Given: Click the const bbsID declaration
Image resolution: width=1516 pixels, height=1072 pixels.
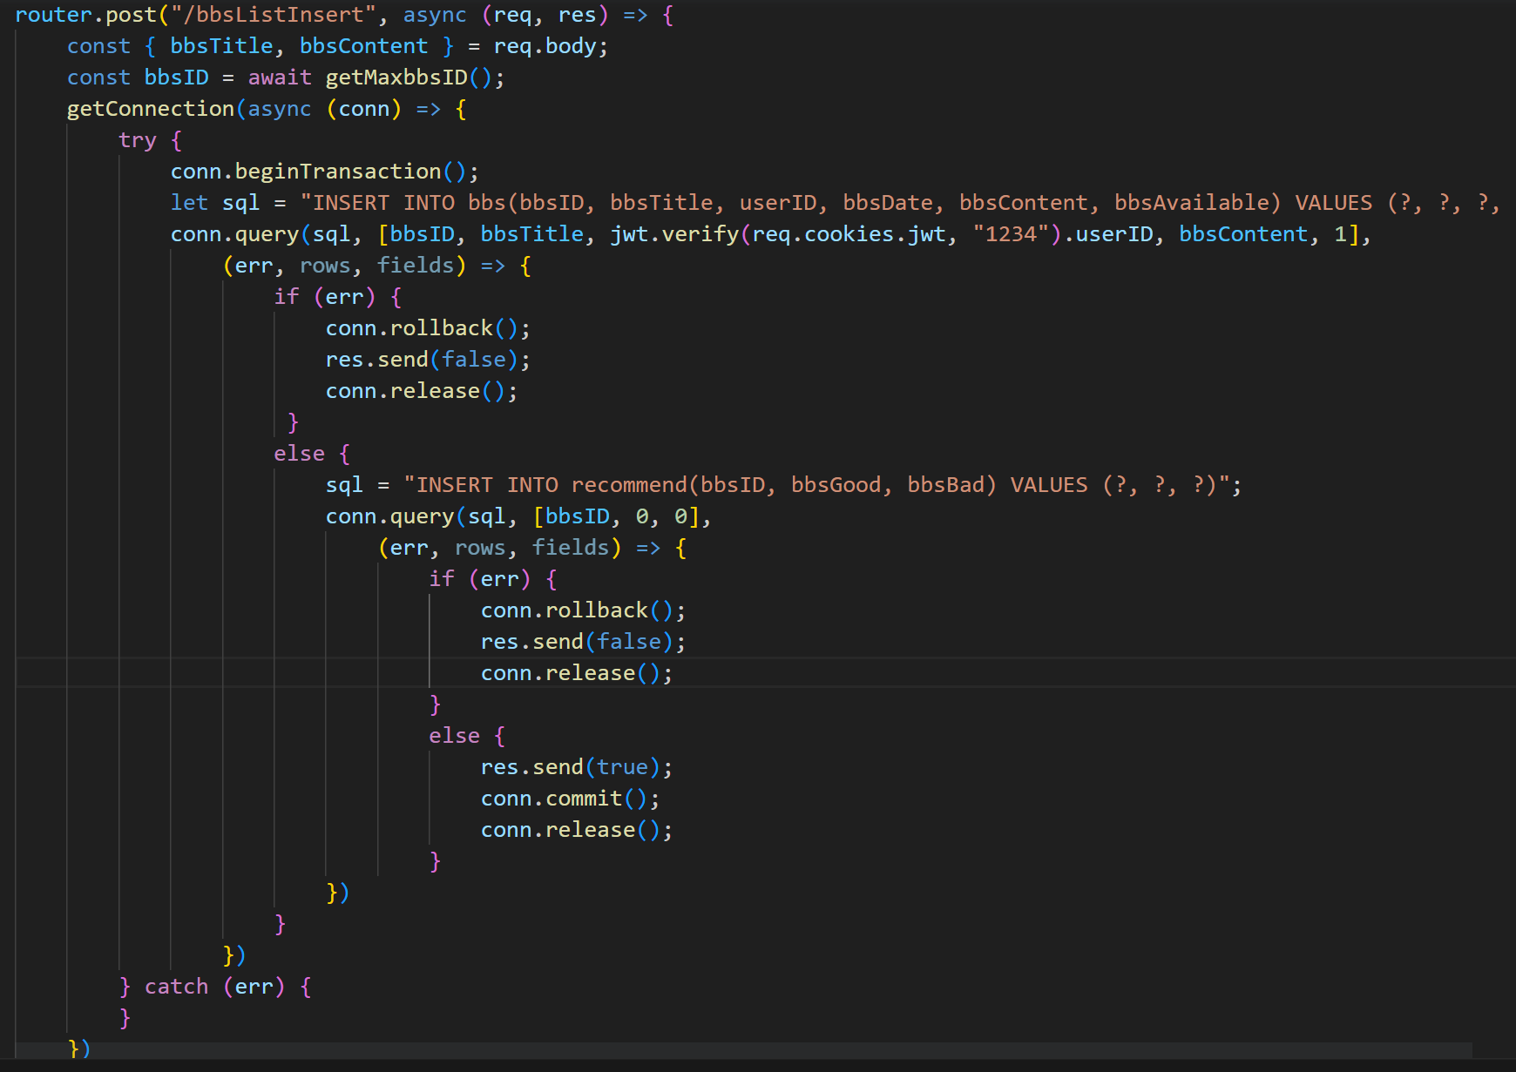Looking at the screenshot, I should 138,78.
